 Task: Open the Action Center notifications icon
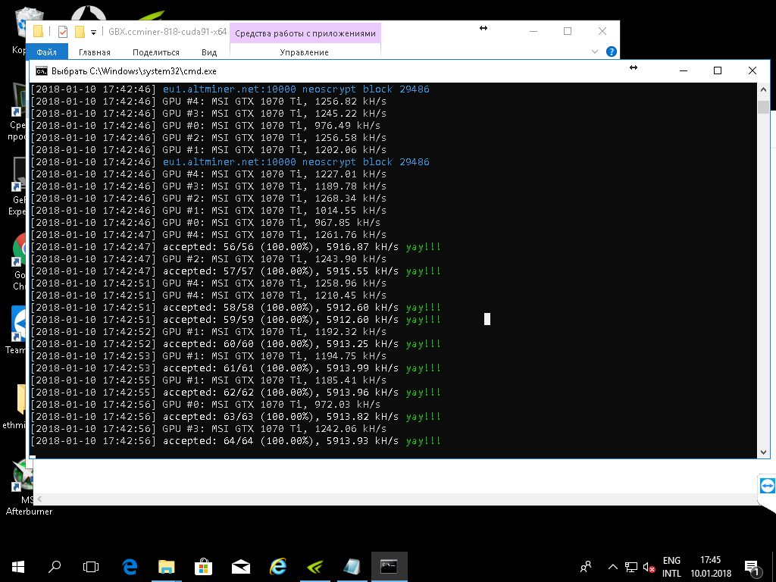coord(752,567)
